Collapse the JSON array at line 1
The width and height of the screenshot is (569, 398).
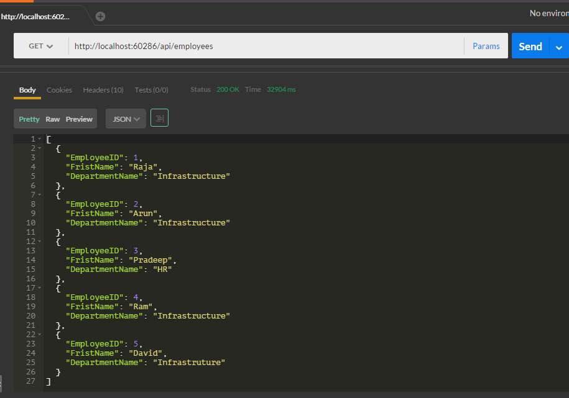(40, 139)
